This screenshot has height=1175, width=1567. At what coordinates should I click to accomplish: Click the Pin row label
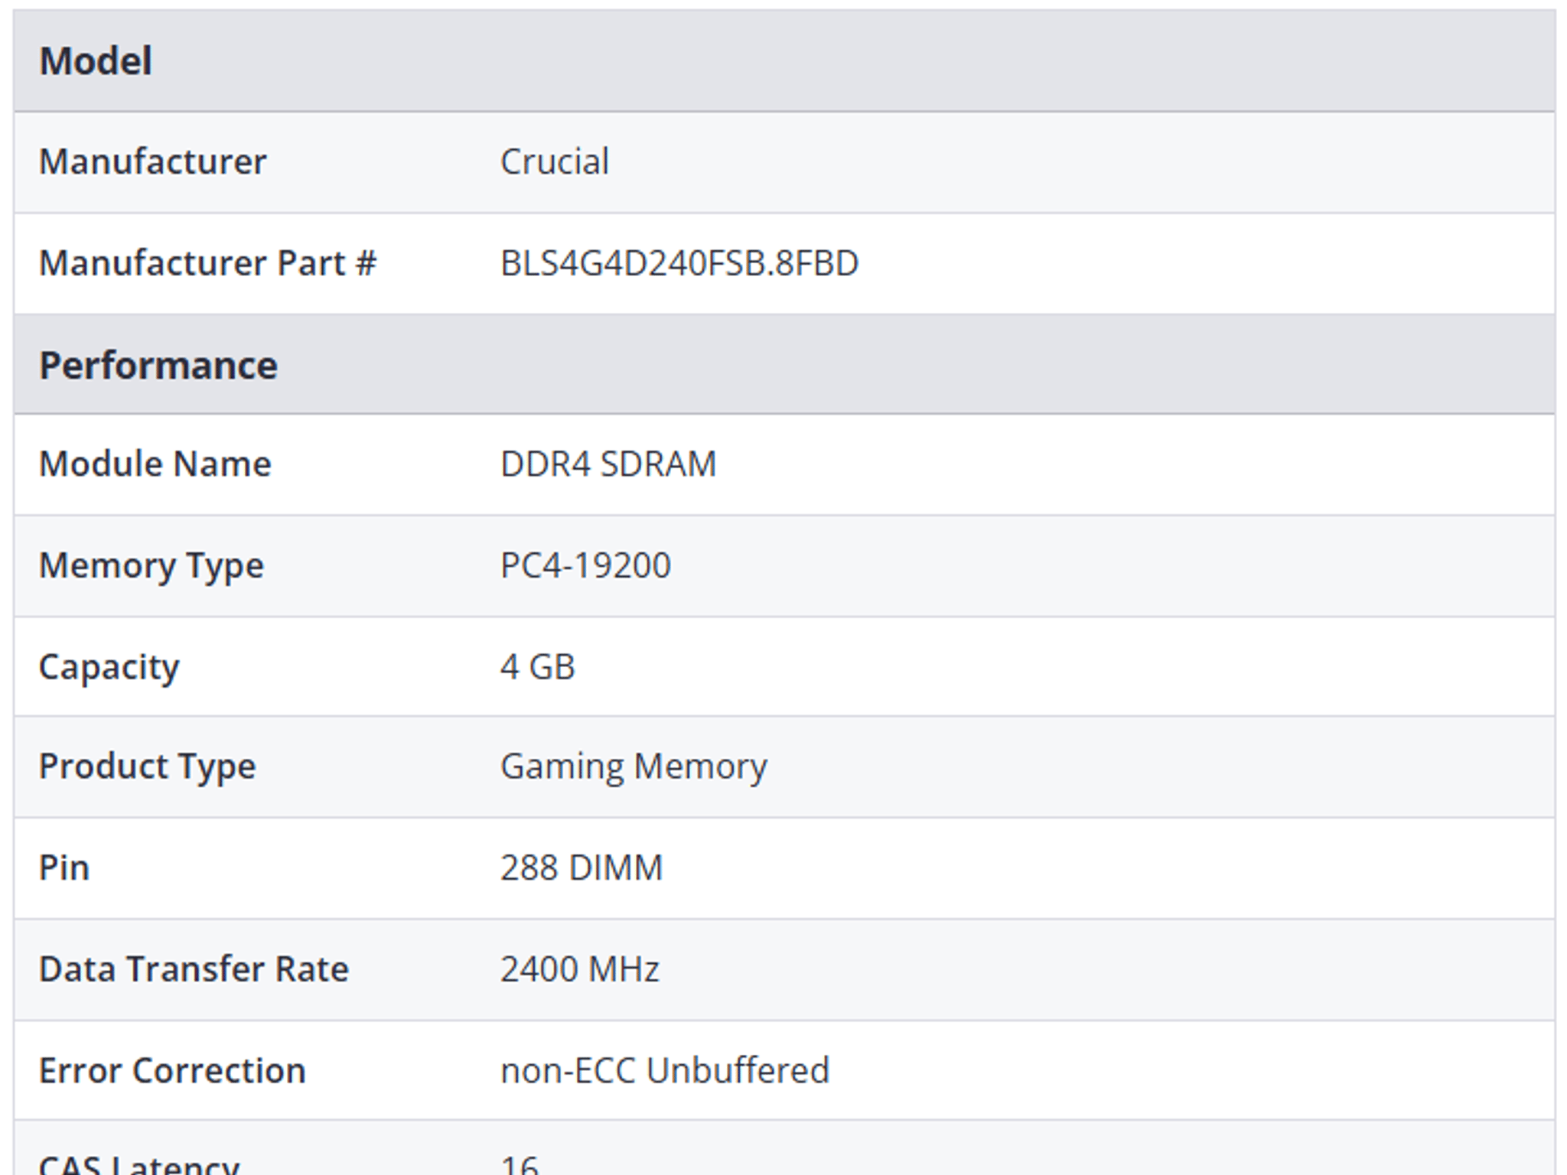(x=64, y=867)
